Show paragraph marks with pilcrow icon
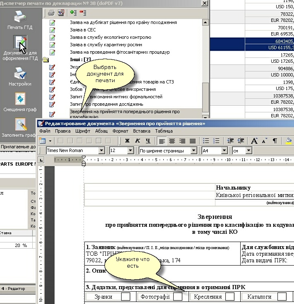Viewport: 294px width, 304px height. pyautogui.click(x=275, y=141)
